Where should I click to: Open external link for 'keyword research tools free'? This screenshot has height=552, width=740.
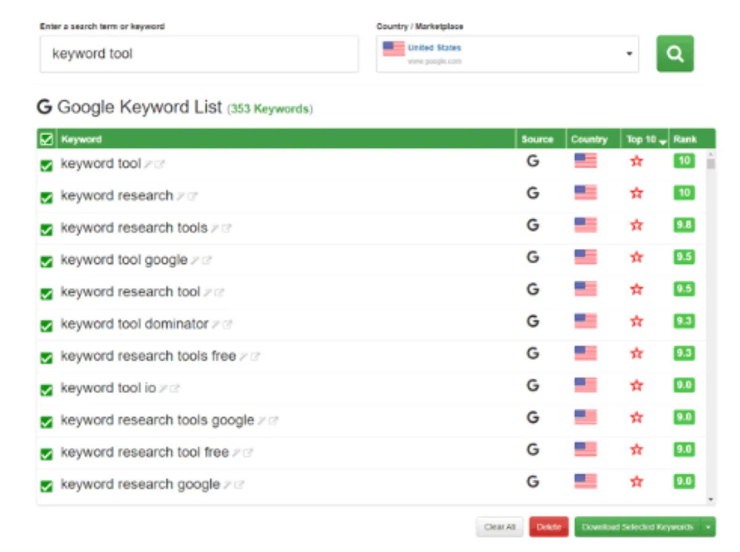[x=255, y=357]
